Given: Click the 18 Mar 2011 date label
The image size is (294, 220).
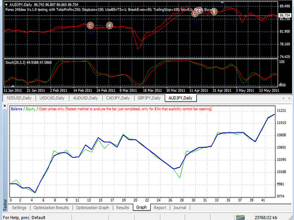Looking at the screenshot, I should 152,91.
